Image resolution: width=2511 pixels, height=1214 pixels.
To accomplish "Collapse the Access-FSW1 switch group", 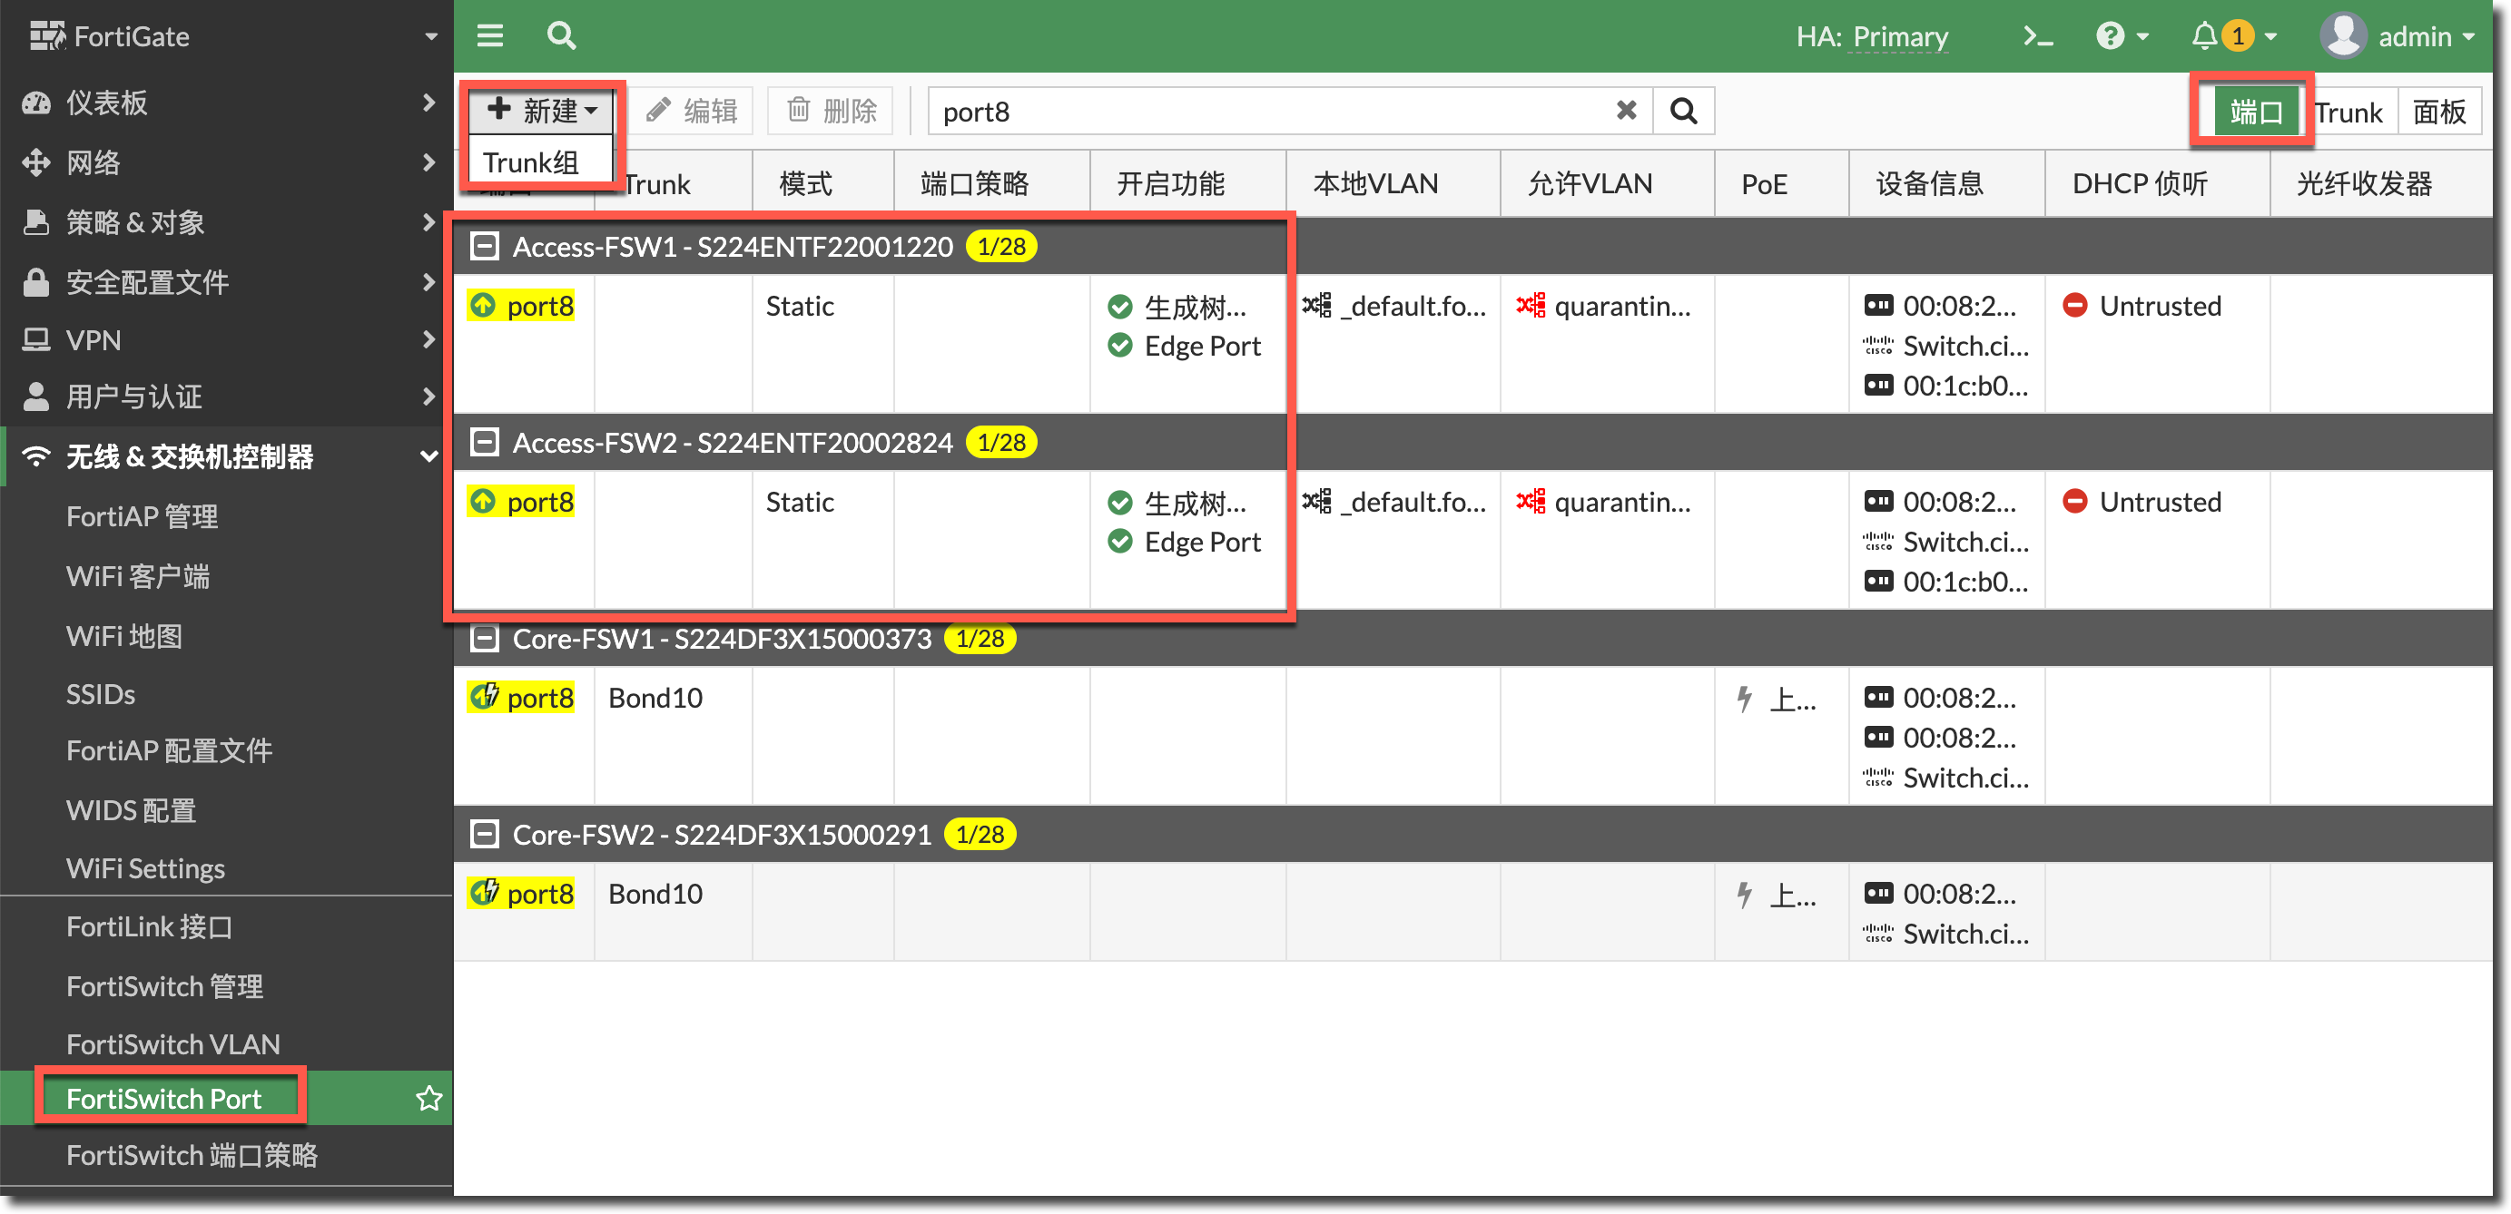I will pyautogui.click(x=485, y=247).
